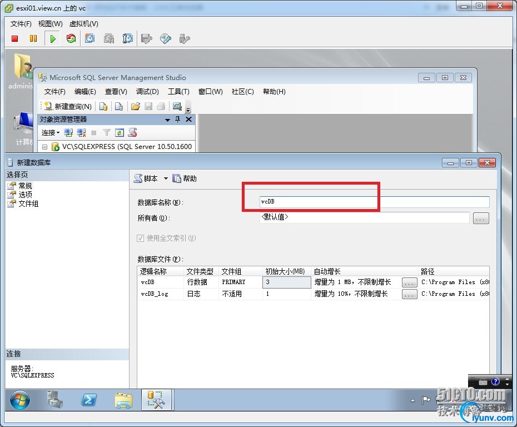Image resolution: width=517 pixels, height=427 pixels.
Task: Restart the virtual machine guest
Action: 71,38
